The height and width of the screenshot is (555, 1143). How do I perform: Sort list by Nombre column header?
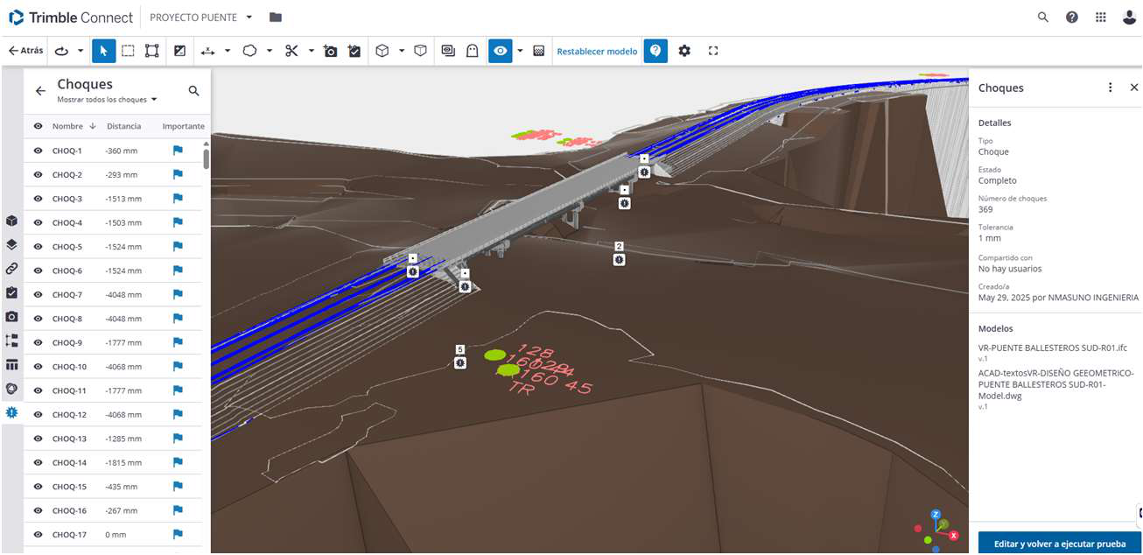[x=67, y=126]
